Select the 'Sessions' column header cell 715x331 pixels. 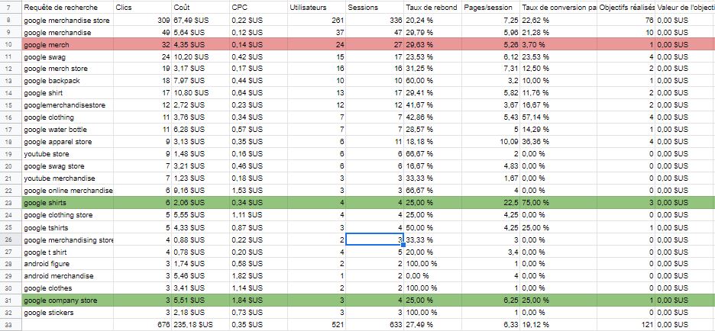click(x=374, y=8)
